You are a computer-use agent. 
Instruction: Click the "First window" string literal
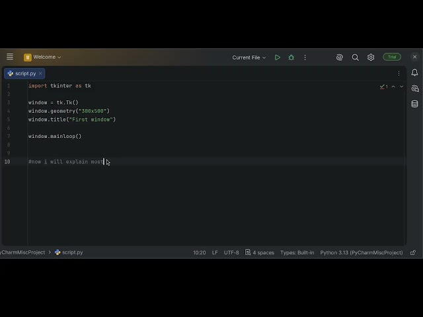click(91, 120)
